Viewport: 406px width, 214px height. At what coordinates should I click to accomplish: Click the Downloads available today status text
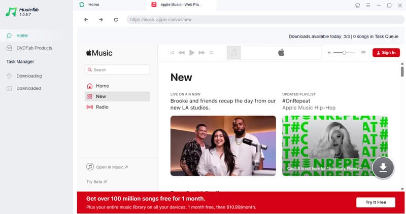pos(344,37)
